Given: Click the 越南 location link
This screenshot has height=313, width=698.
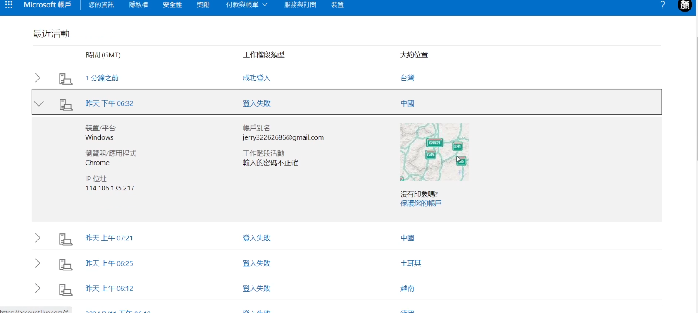Looking at the screenshot, I should pyautogui.click(x=407, y=289).
